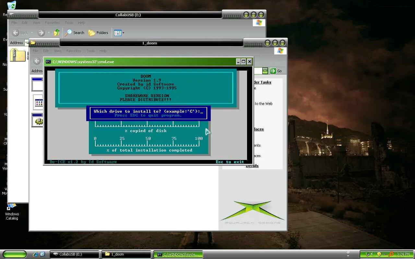This screenshot has width=415, height=259.
Task: Click the 3:24 PM clock
Action: tap(403, 254)
